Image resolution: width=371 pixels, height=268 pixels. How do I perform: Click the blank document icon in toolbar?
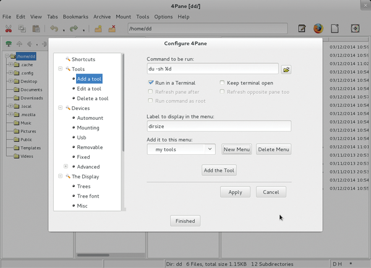tap(335, 28)
